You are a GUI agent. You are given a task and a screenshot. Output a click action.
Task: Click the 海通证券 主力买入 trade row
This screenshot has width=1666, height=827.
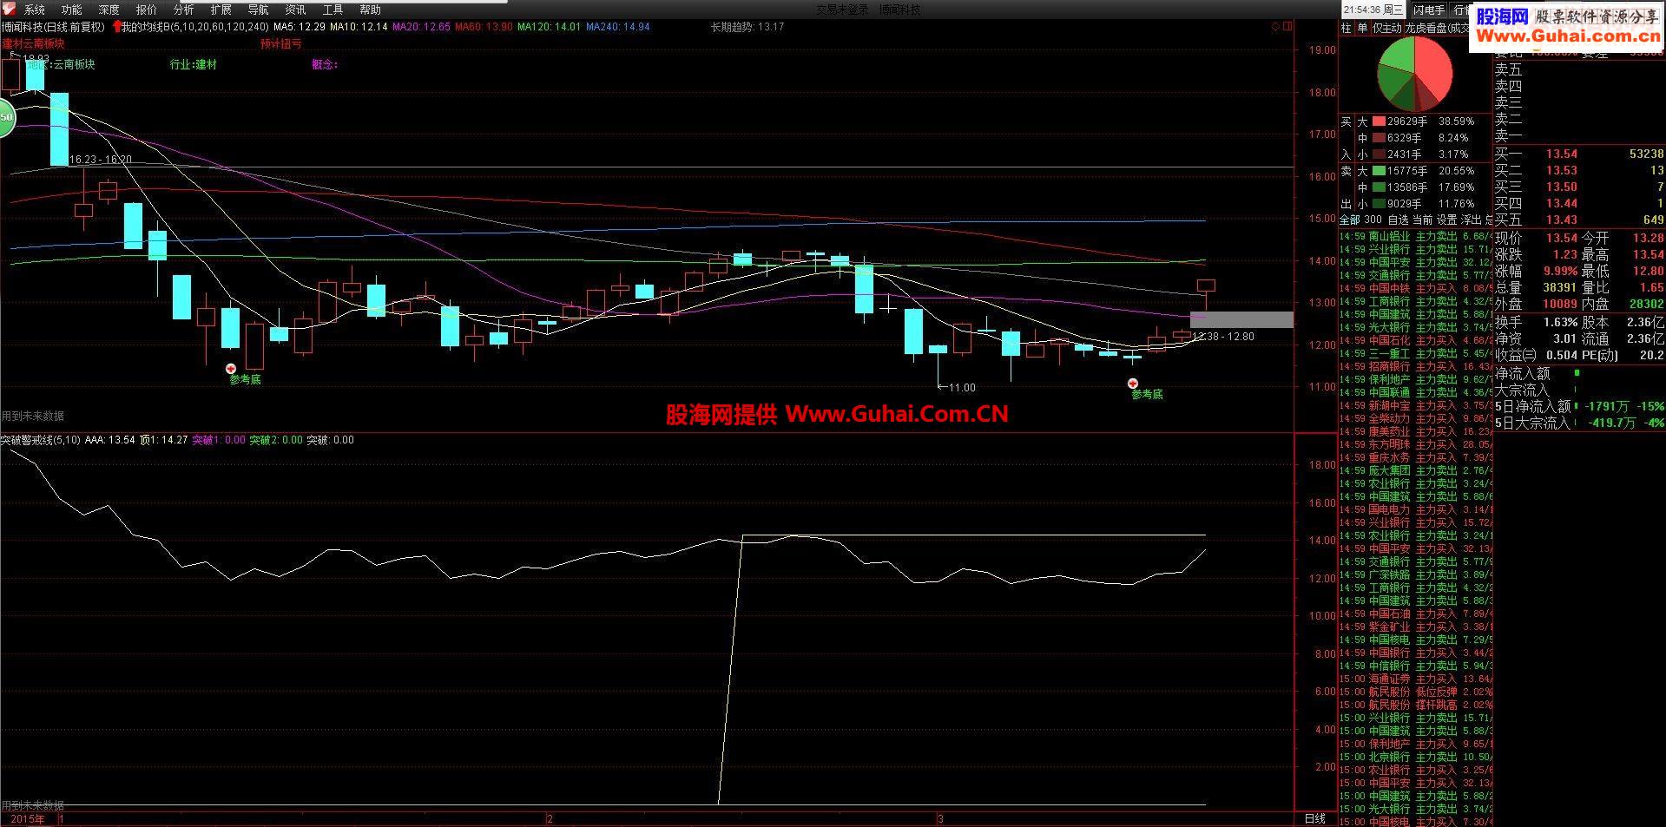1415,679
